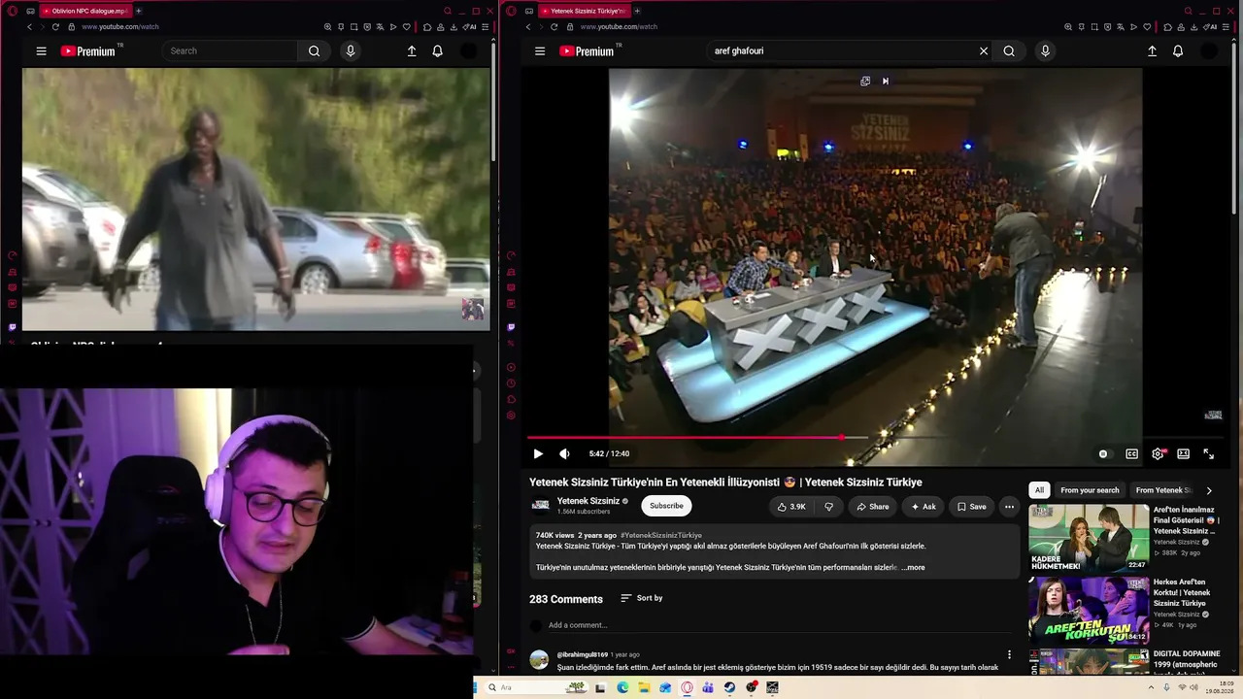Screen dimensions: 1243x699
Task: Open the ibrahimgull8169 commenter profile
Action: (x=583, y=654)
